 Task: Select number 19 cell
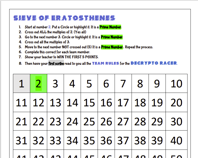[157, 102]
